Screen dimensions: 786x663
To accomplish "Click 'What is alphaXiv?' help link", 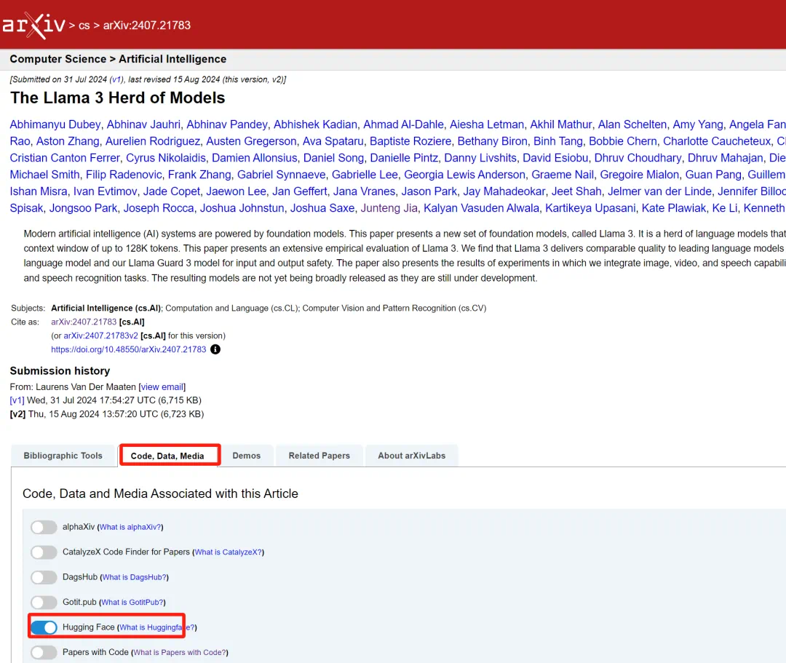I will click(x=130, y=527).
